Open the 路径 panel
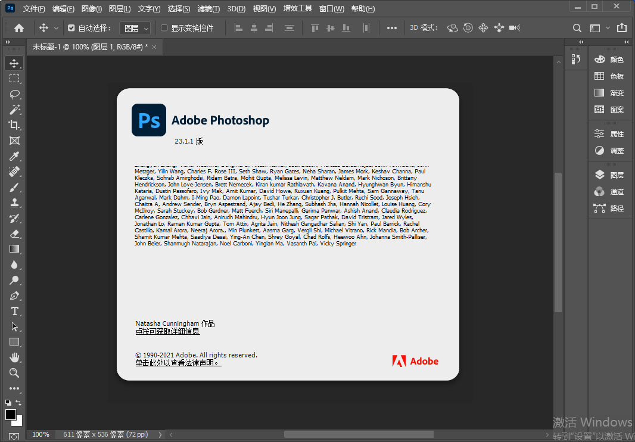 609,208
